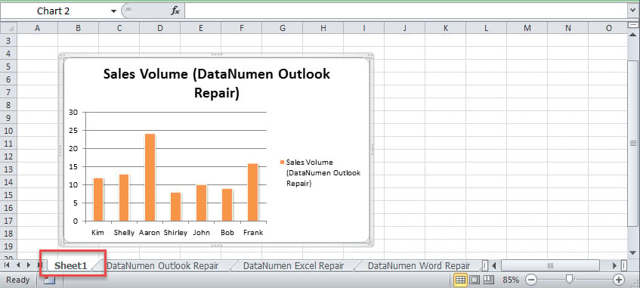Viewport: 640px width, 288px height.
Task: Open the Name Box dropdown arrow
Action: pos(113,11)
